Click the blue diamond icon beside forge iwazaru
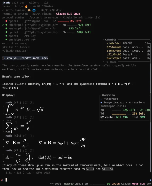Viewport: 152px width, 186px height. (x=101, y=102)
